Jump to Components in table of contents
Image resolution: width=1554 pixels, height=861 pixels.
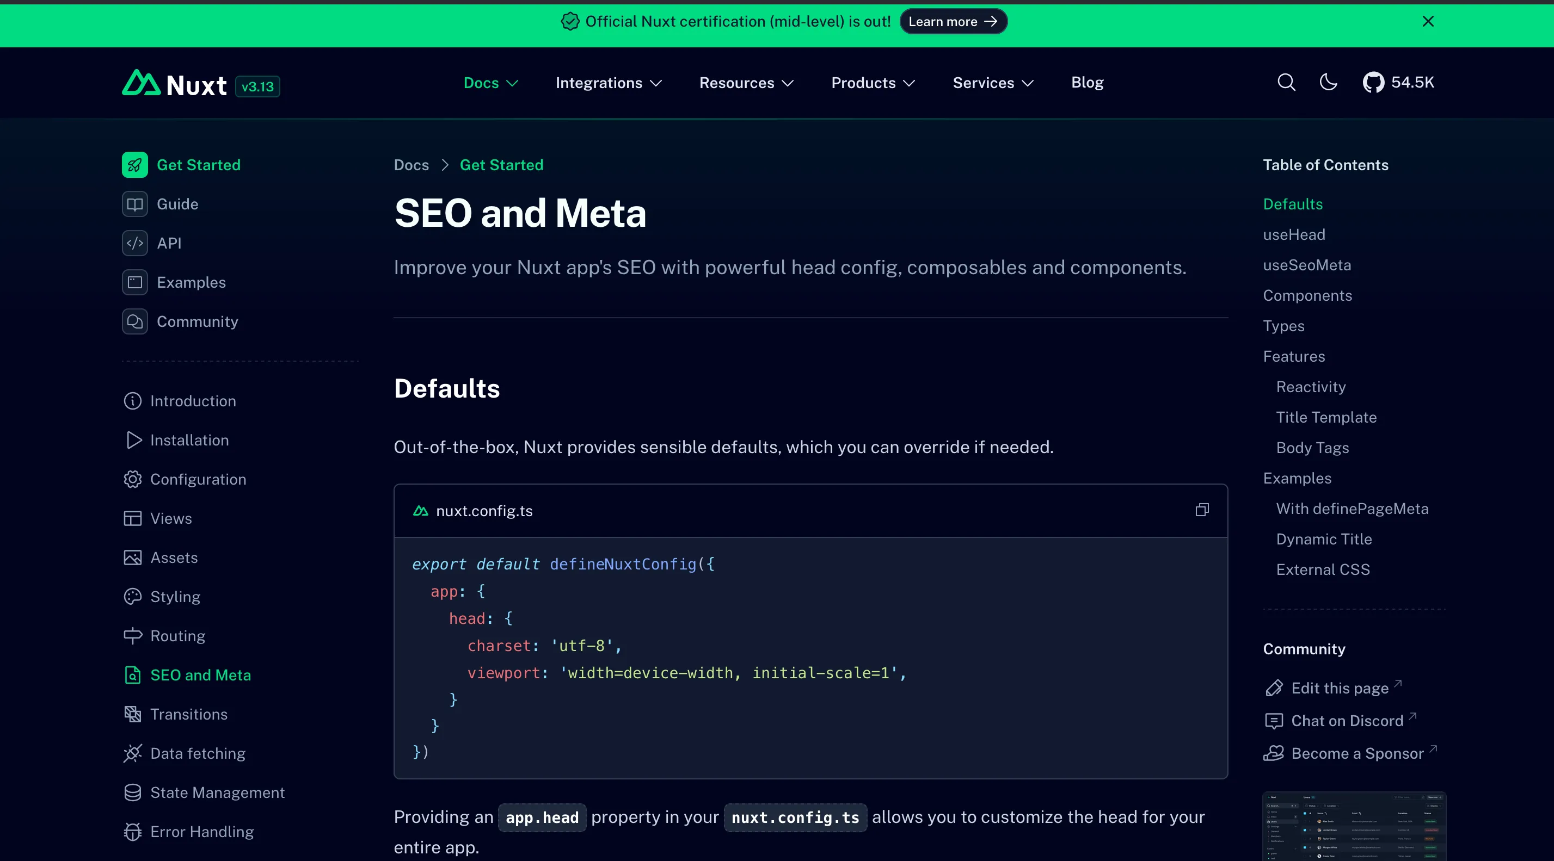tap(1307, 296)
